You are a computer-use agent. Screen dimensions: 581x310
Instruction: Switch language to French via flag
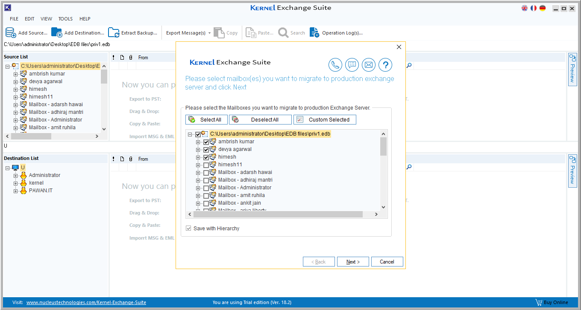534,8
